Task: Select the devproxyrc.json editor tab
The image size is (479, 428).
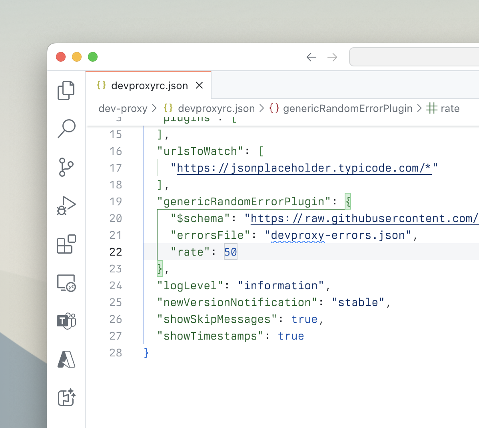Action: point(149,86)
